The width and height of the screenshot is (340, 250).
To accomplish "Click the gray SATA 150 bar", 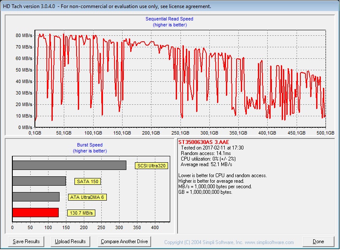I will click(39, 181).
